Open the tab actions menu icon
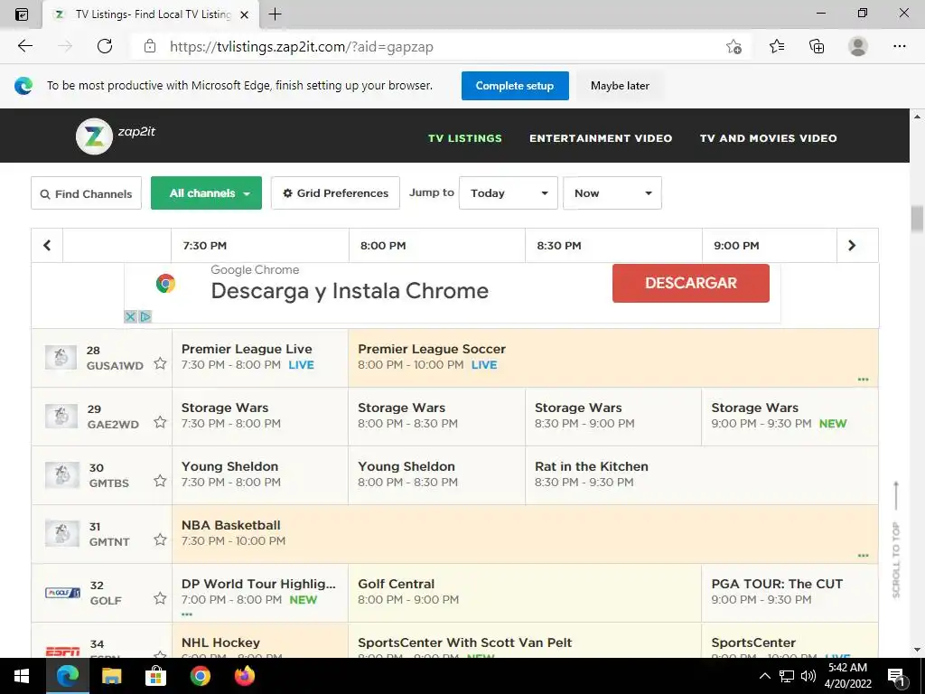925x694 pixels. (x=22, y=14)
